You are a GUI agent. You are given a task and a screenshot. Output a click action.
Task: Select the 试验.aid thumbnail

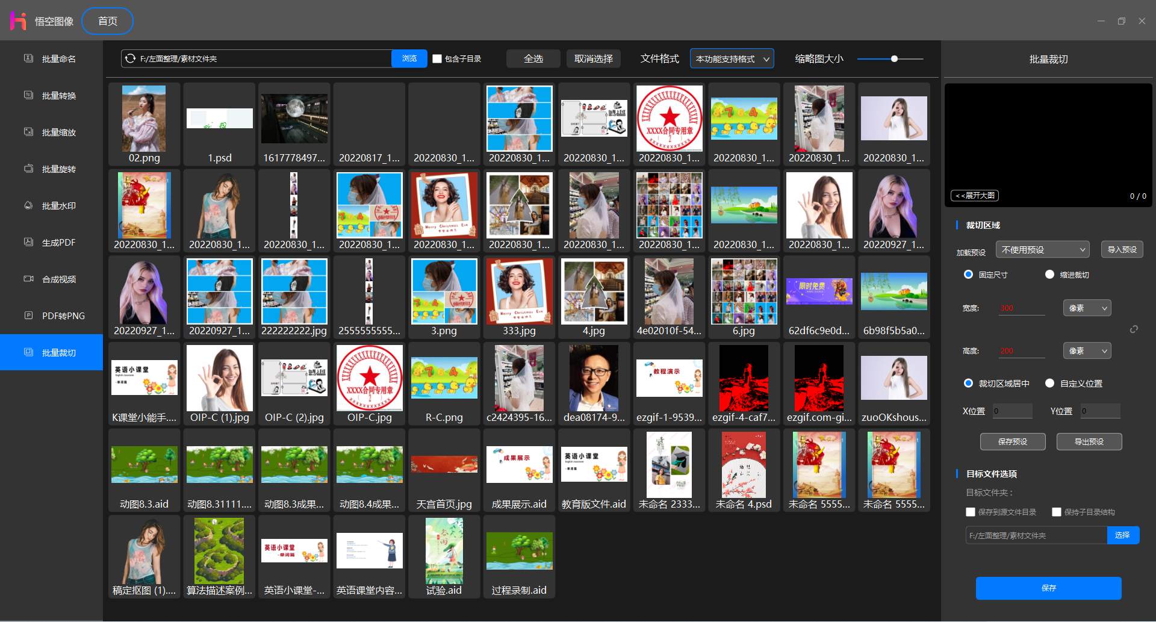[444, 556]
